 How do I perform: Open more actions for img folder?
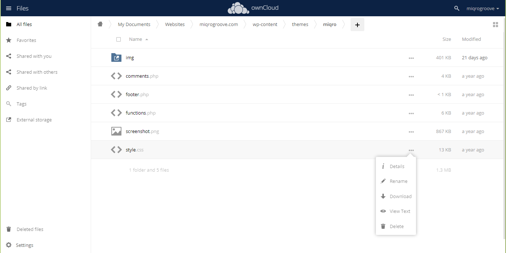click(x=411, y=58)
